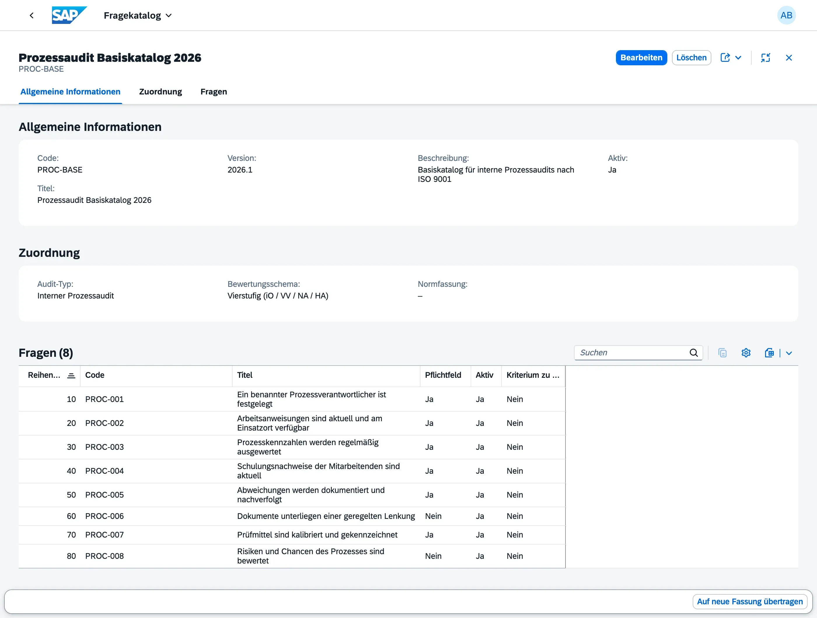The image size is (817, 618).
Task: Click Nein Pflichtfeld value for PROC-006
Action: pyautogui.click(x=433, y=516)
